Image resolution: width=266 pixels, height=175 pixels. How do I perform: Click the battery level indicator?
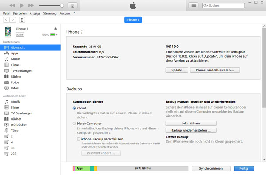point(53,35)
